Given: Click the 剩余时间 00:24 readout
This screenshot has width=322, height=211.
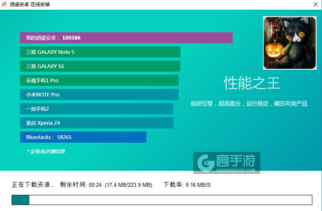Looking at the screenshot, I should pos(80,185).
